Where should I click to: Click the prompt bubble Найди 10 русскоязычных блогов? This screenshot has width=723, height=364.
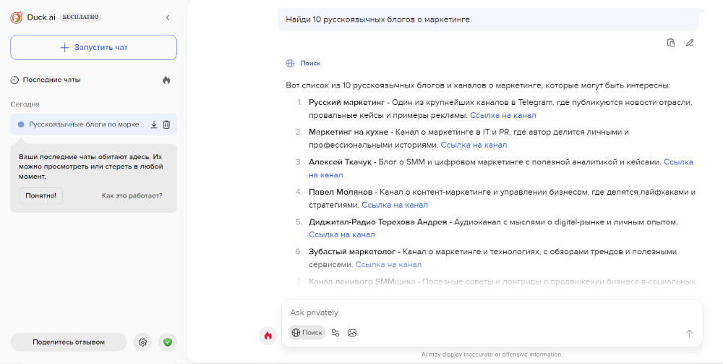click(488, 20)
